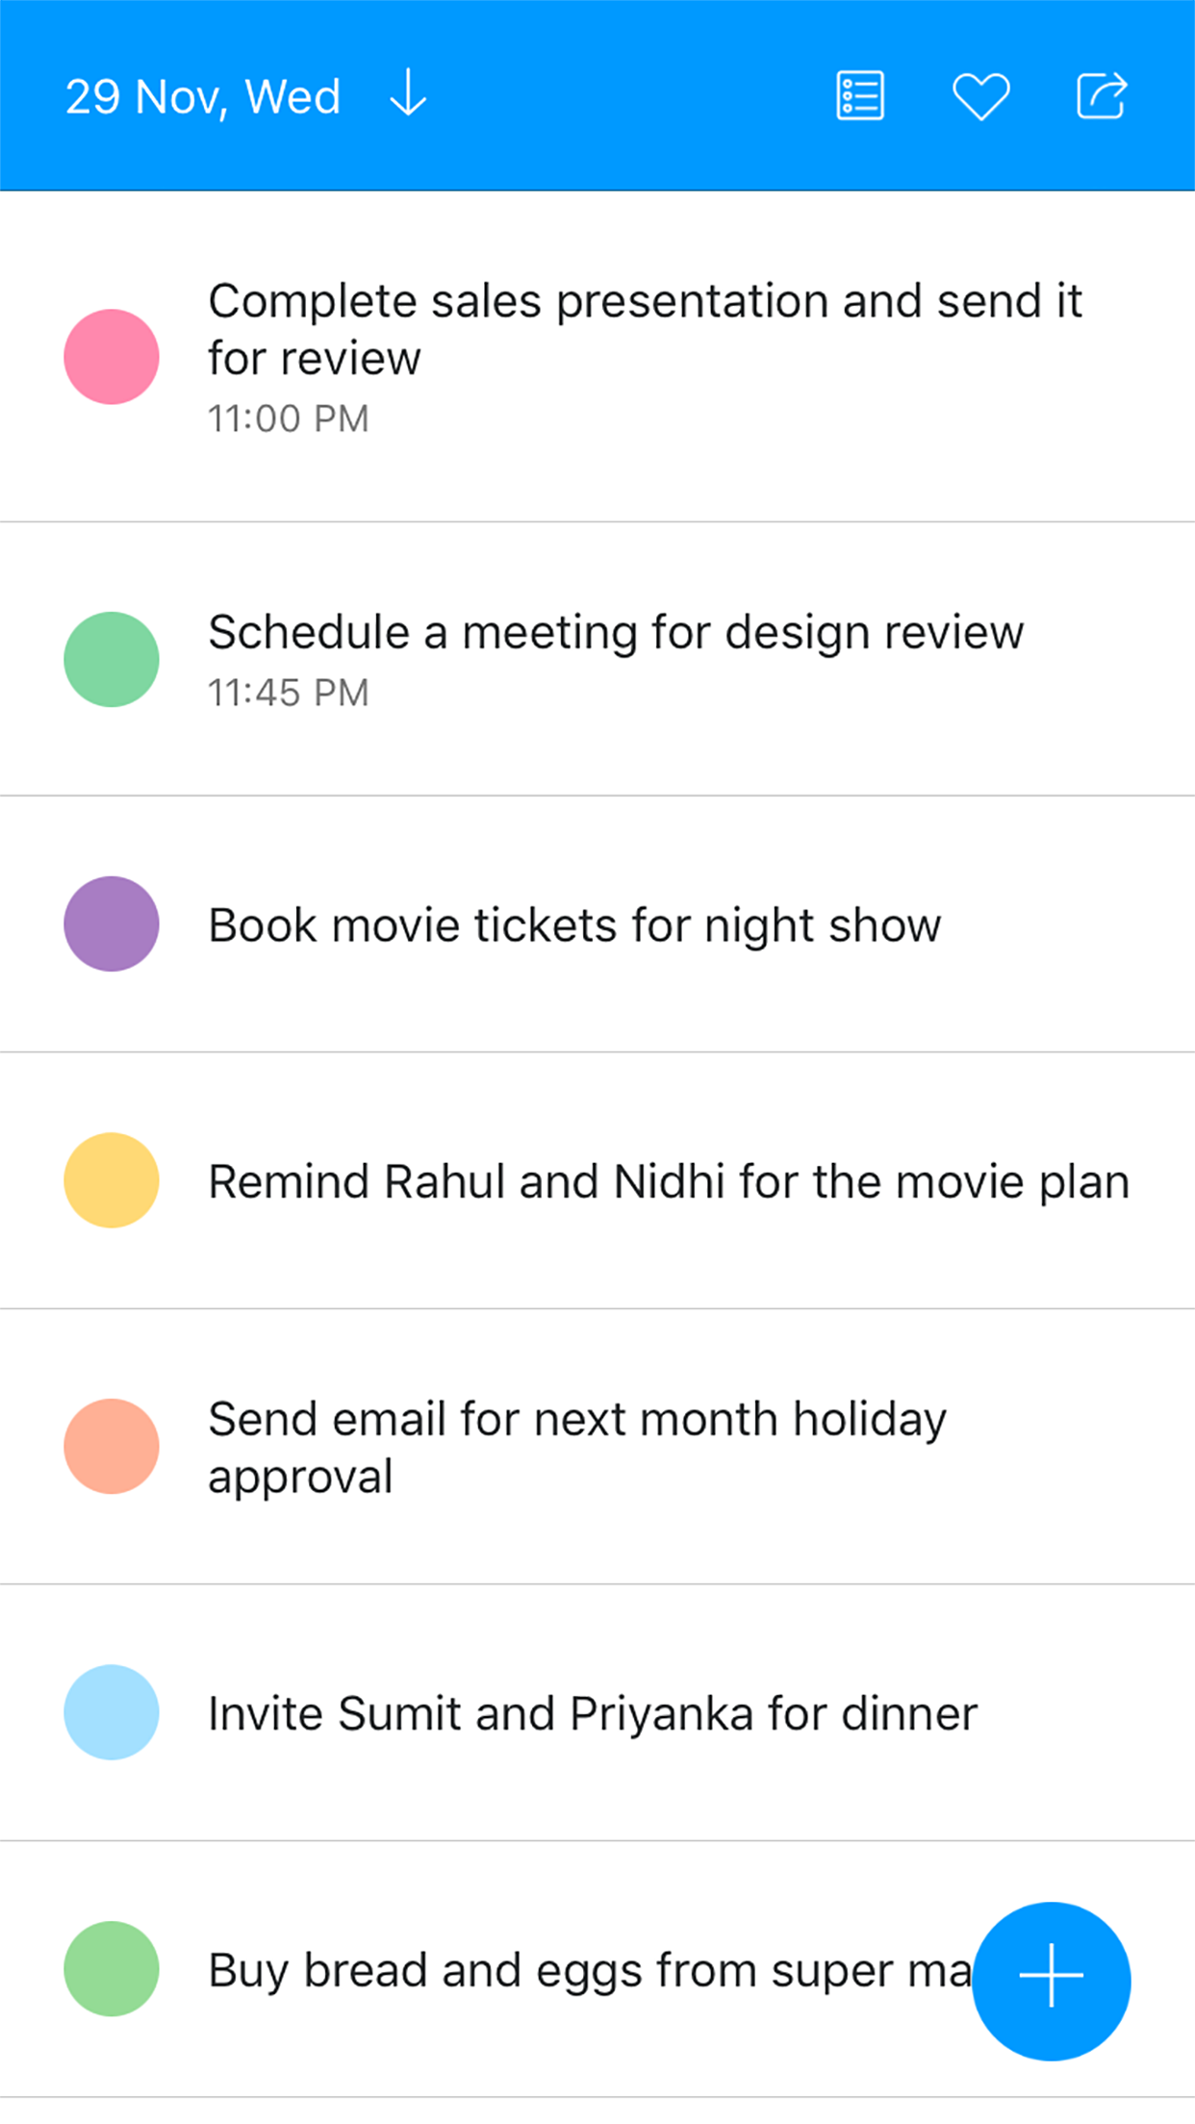The image size is (1195, 2124).
Task: Open Schedule a meeting for design review
Action: click(616, 633)
